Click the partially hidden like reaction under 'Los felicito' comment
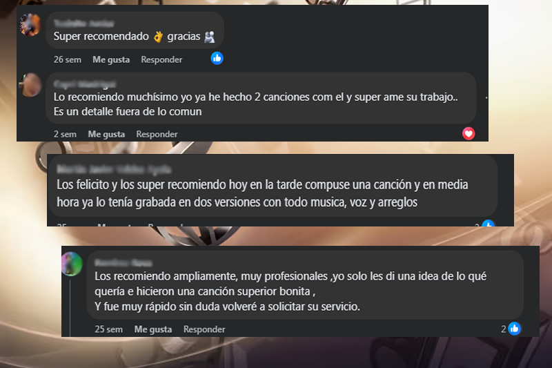Screen dimensions: 552x368 pyautogui.click(x=489, y=223)
